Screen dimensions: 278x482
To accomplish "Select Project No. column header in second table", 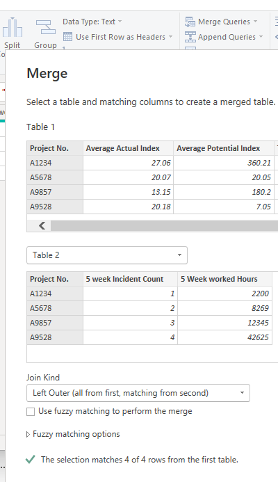I will [x=55, y=279].
